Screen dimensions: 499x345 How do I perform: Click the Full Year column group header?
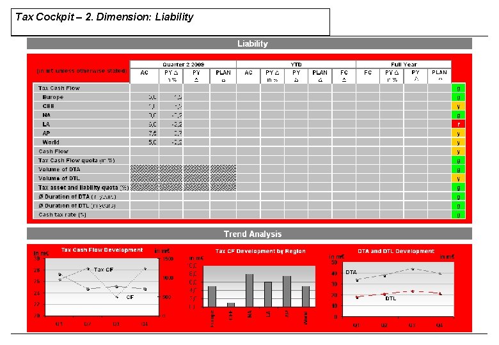(404, 64)
